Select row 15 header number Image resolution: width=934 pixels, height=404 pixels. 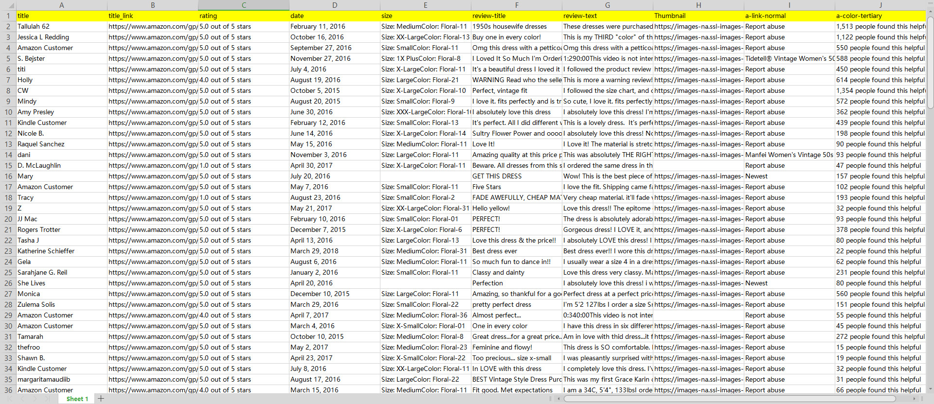point(8,165)
